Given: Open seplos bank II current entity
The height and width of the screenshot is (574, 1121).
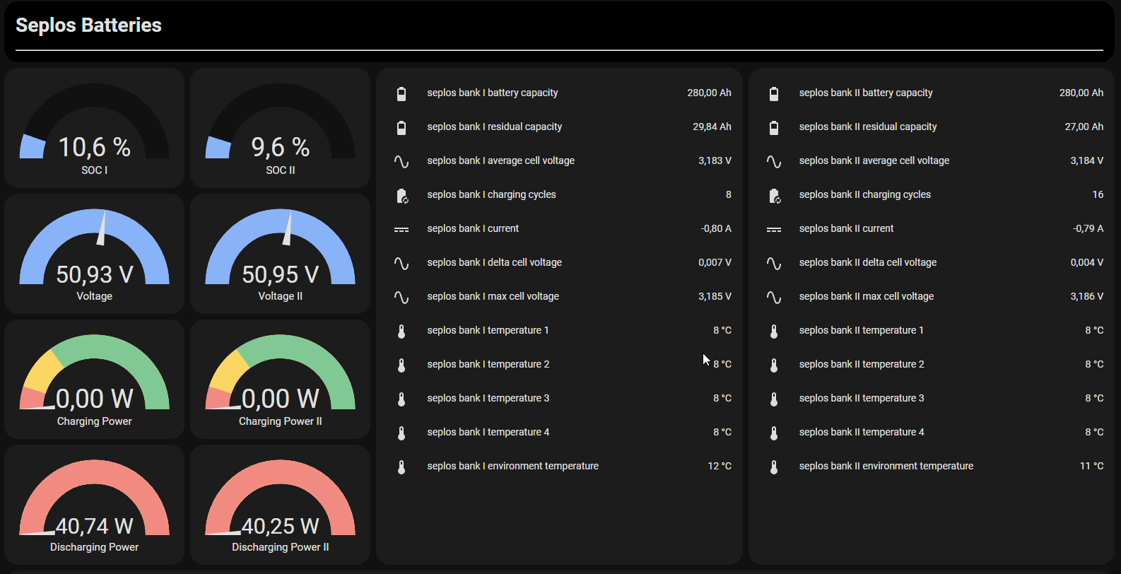Looking at the screenshot, I should pyautogui.click(x=932, y=228).
